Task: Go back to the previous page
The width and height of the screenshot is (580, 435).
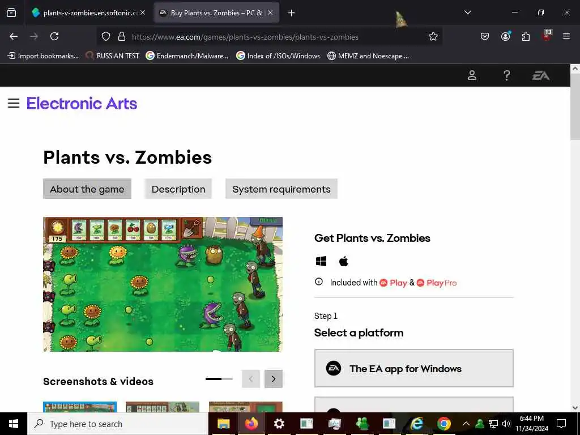Action: (14, 36)
